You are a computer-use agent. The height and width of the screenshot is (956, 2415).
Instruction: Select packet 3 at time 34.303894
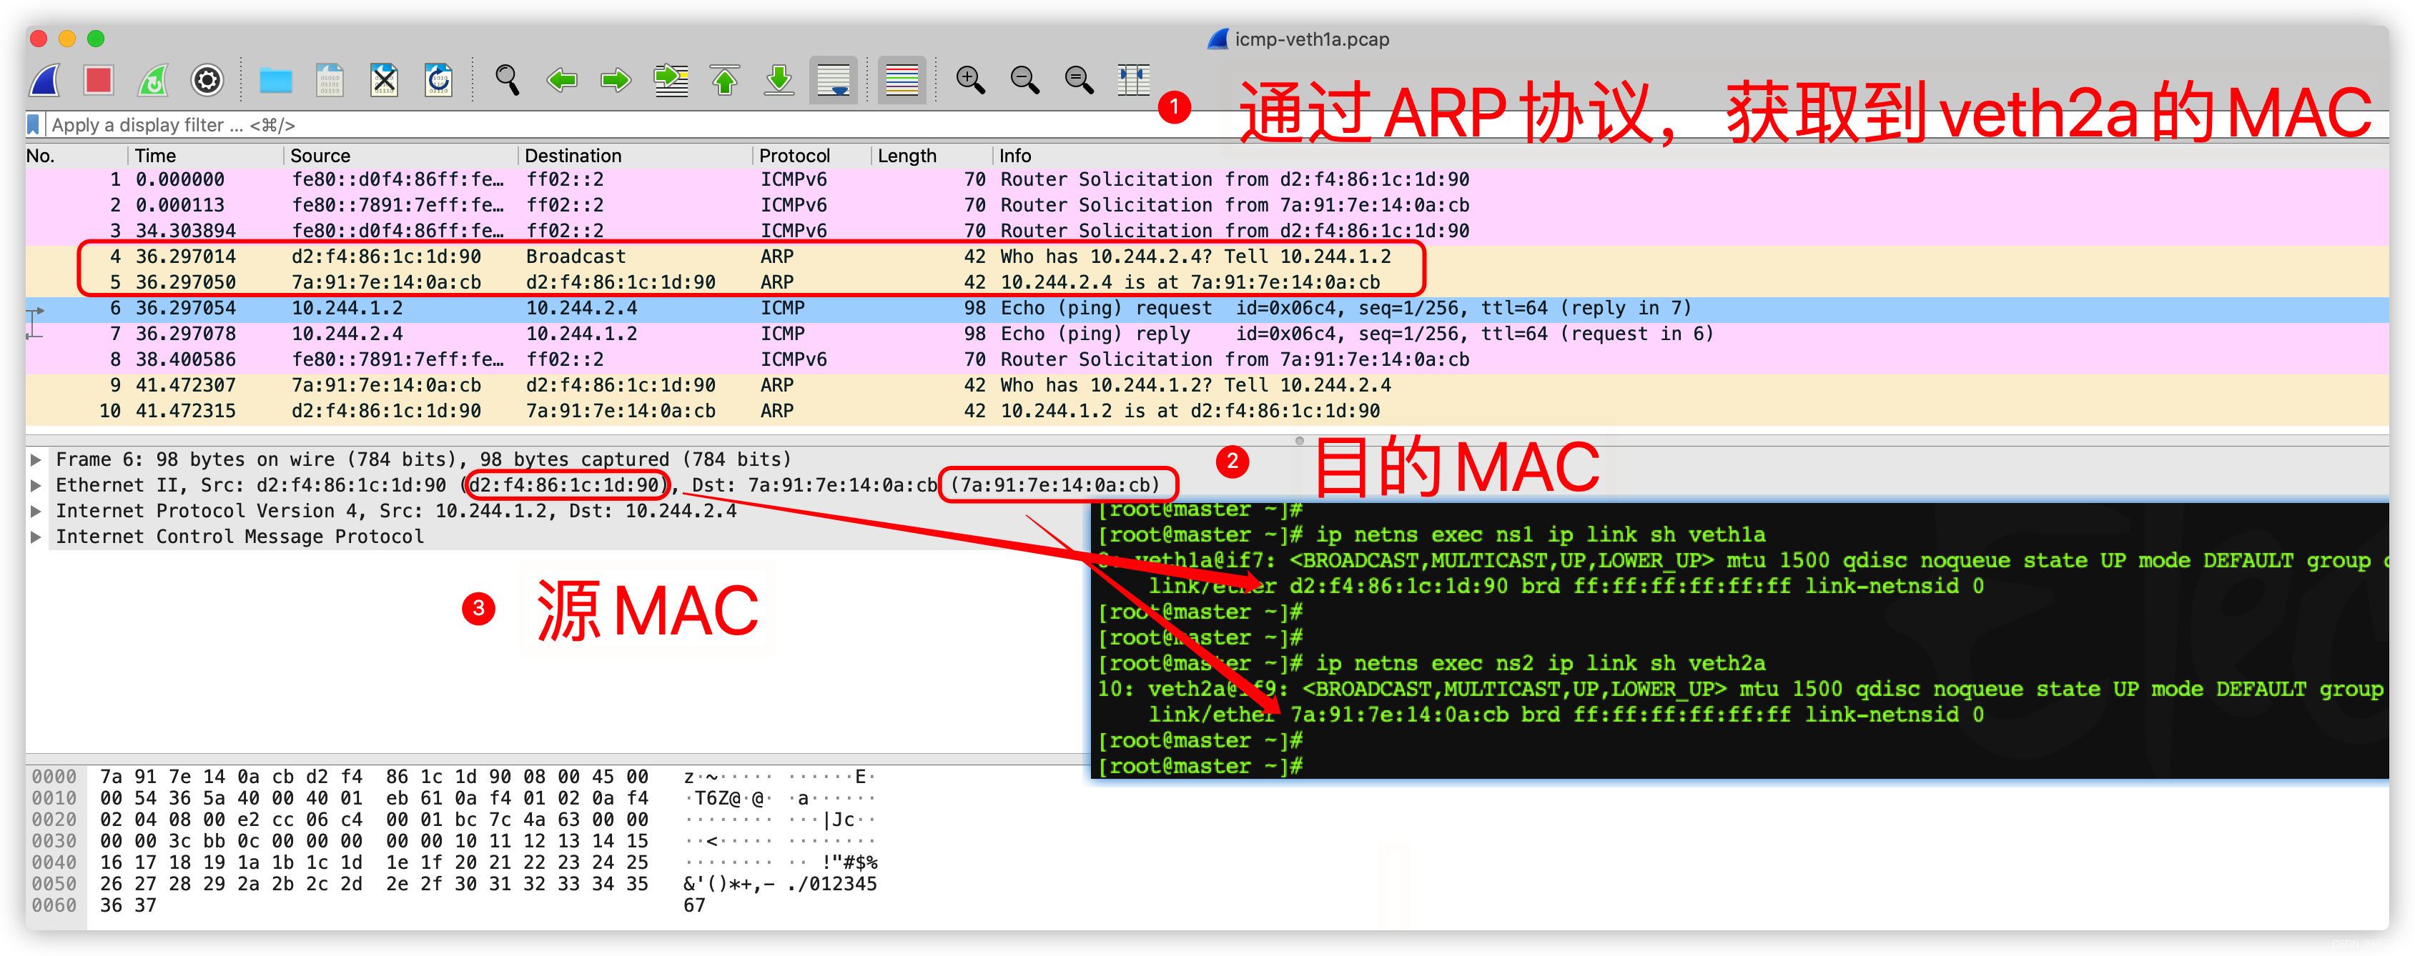click(1207, 231)
